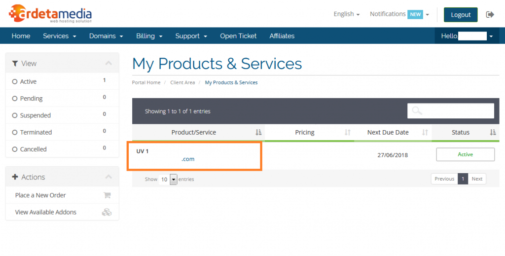505x256 pixels.
Task: Sort table by Pricing column arrows
Action: click(347, 132)
